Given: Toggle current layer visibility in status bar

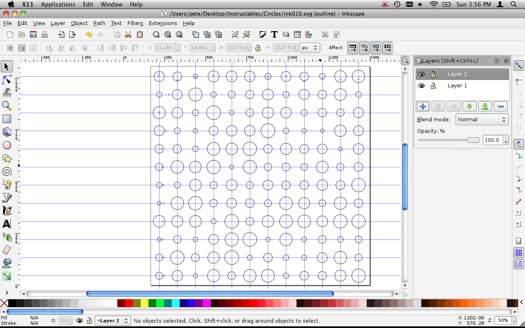Looking at the screenshot, I should [80, 321].
